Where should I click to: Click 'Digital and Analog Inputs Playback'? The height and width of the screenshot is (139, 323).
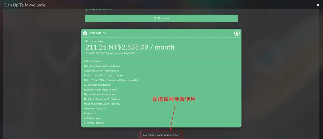click(x=102, y=99)
